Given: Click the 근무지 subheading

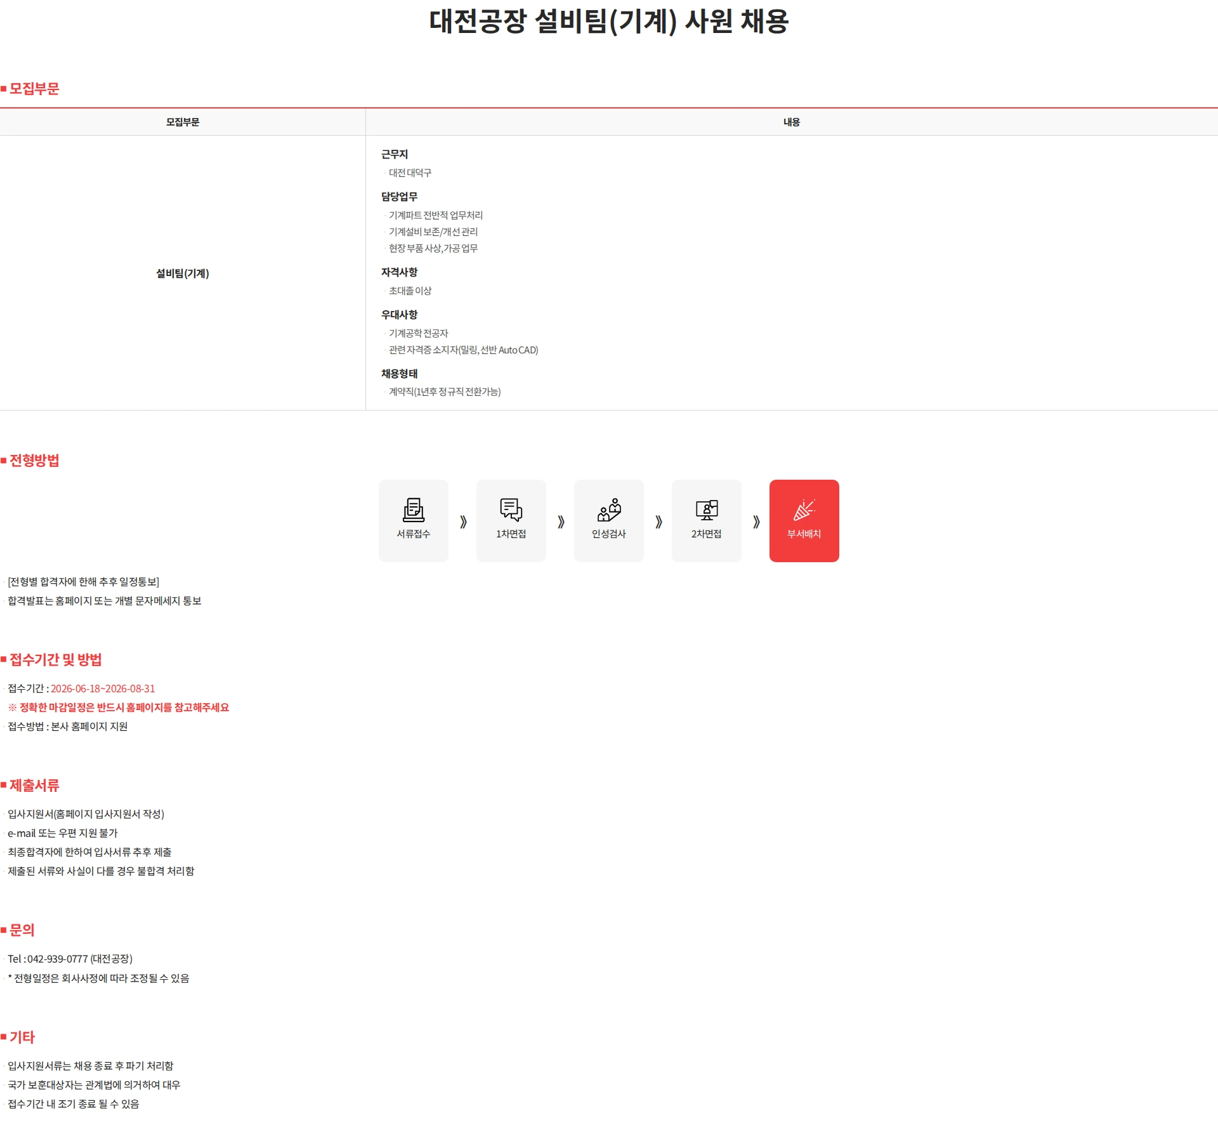Looking at the screenshot, I should (395, 154).
